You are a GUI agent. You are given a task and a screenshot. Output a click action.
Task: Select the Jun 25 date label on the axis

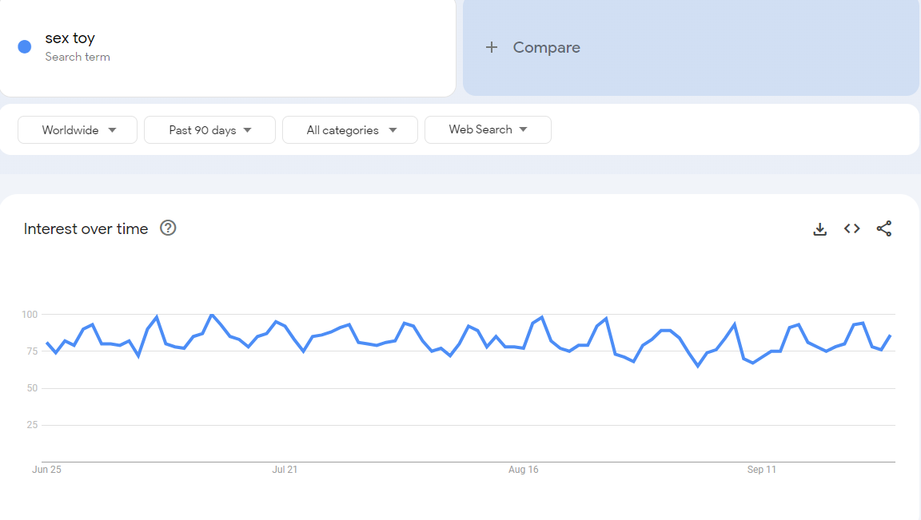46,470
